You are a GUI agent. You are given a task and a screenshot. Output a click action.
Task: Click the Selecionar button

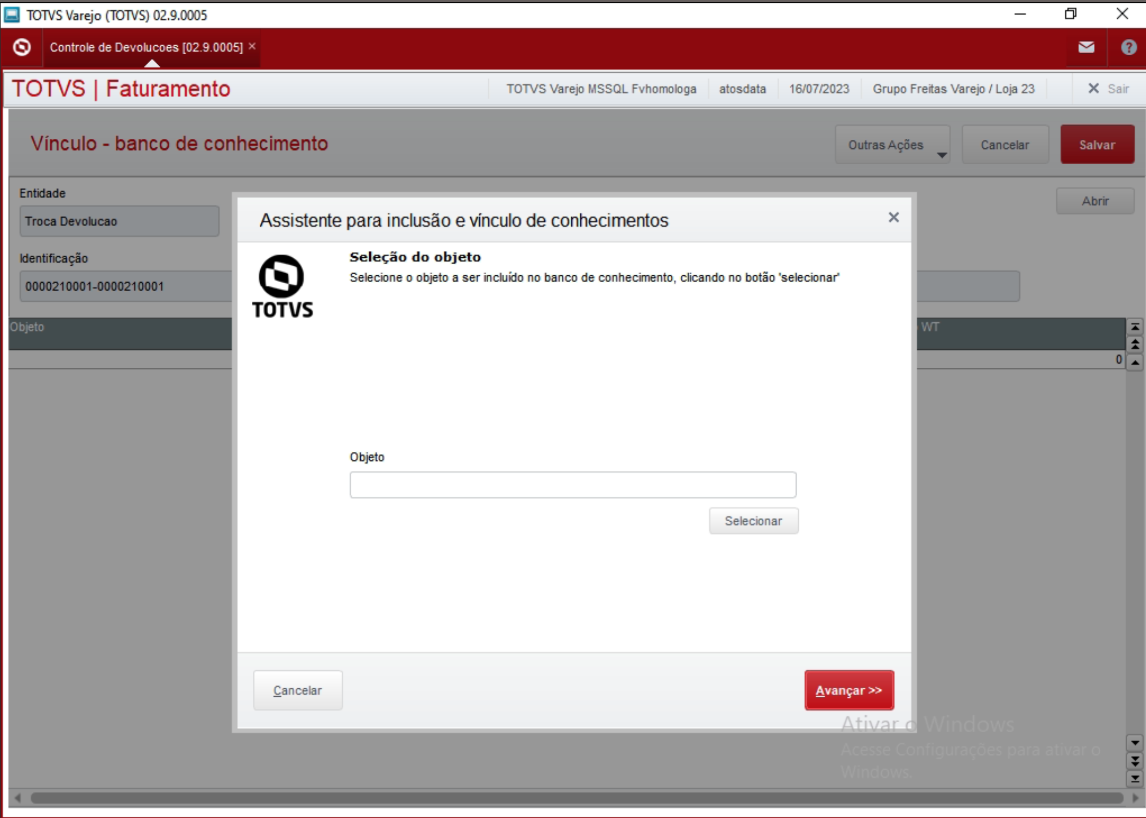pos(754,521)
